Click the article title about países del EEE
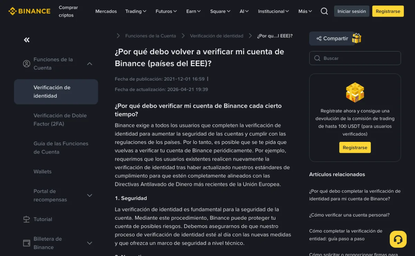Screen dimensions: 415x256 pyautogui.click(x=200, y=58)
